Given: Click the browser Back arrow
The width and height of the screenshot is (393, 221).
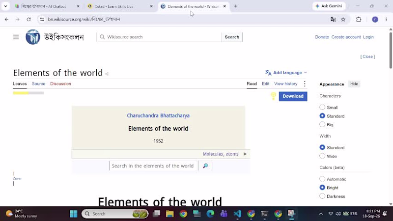Looking at the screenshot, I should click(x=6, y=19).
